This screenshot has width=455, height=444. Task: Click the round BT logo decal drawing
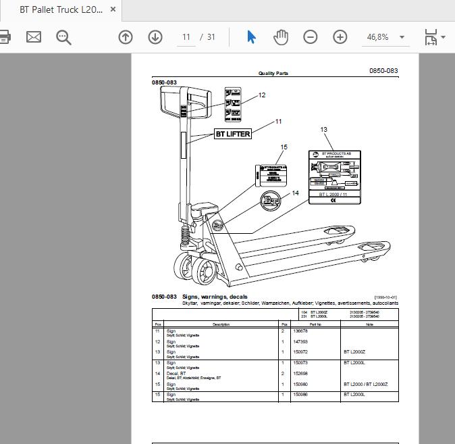pos(271,201)
